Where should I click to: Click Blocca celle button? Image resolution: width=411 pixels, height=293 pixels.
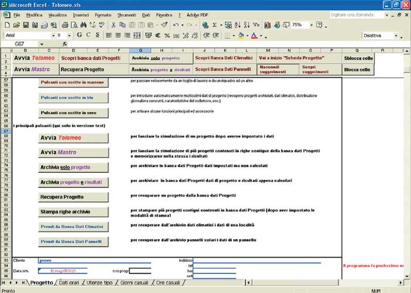(x=358, y=70)
